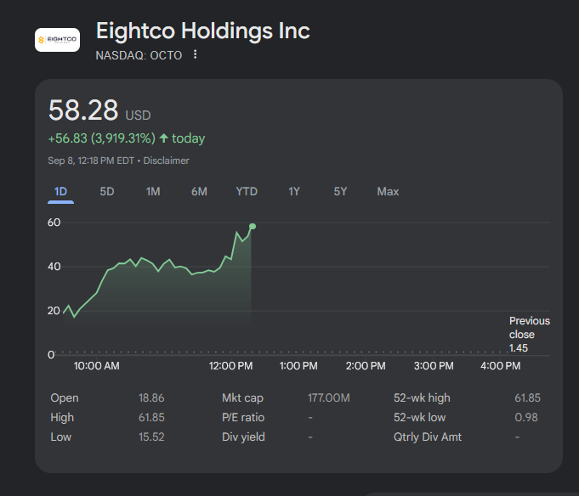Viewport: 579px width, 496px height.
Task: Show the YTD chart range
Action: click(247, 191)
